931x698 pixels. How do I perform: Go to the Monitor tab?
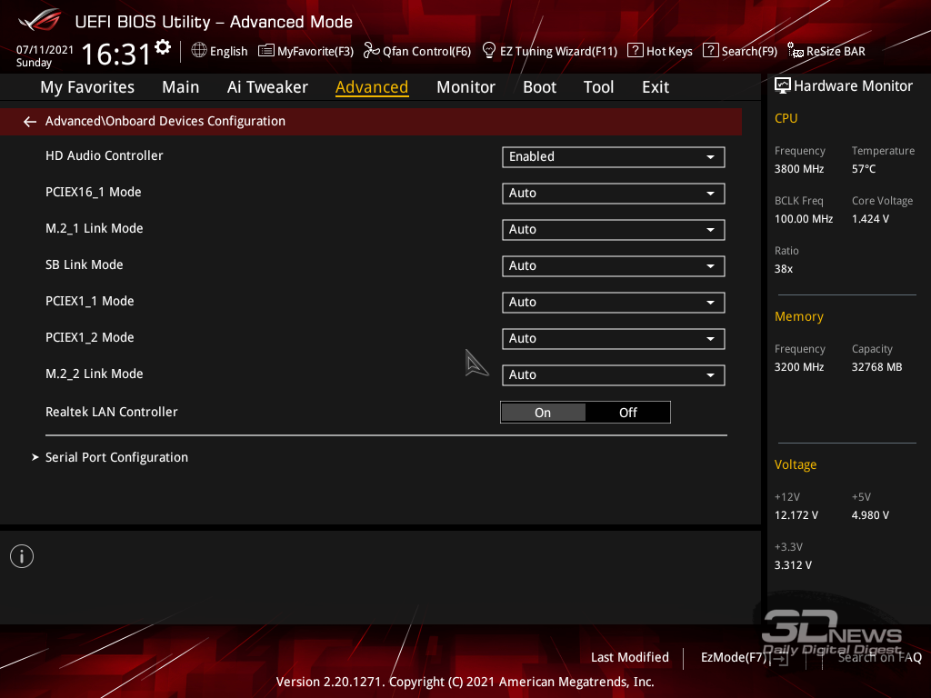click(x=465, y=87)
